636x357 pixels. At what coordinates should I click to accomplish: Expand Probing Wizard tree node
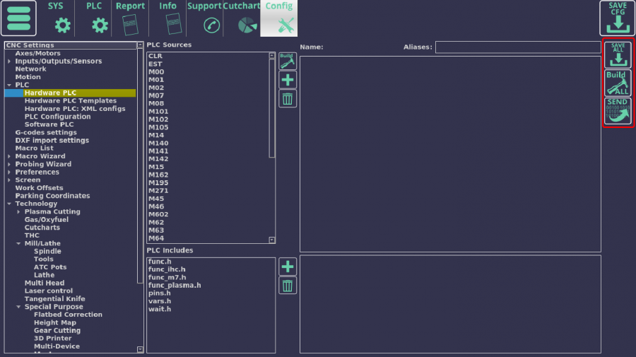(x=9, y=164)
